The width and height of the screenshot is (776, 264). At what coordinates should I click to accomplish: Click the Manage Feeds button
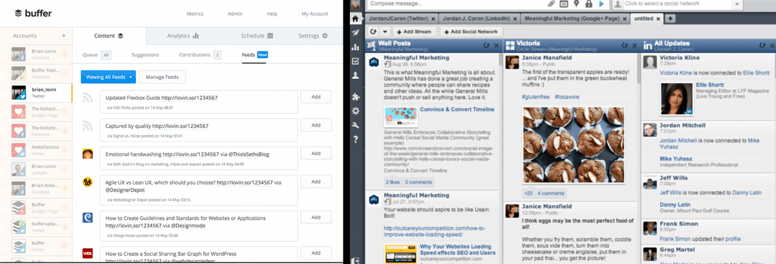[162, 77]
